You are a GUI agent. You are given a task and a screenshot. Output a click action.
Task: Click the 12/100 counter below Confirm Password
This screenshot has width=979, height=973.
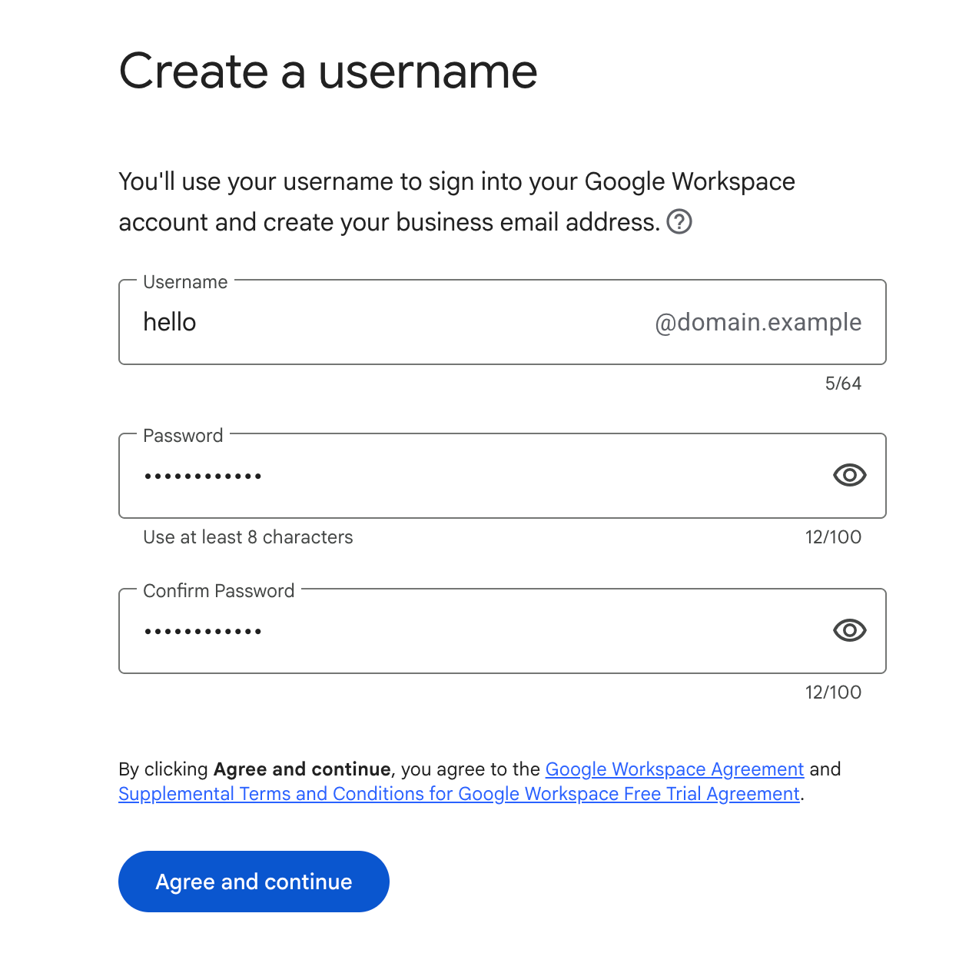[x=833, y=692]
